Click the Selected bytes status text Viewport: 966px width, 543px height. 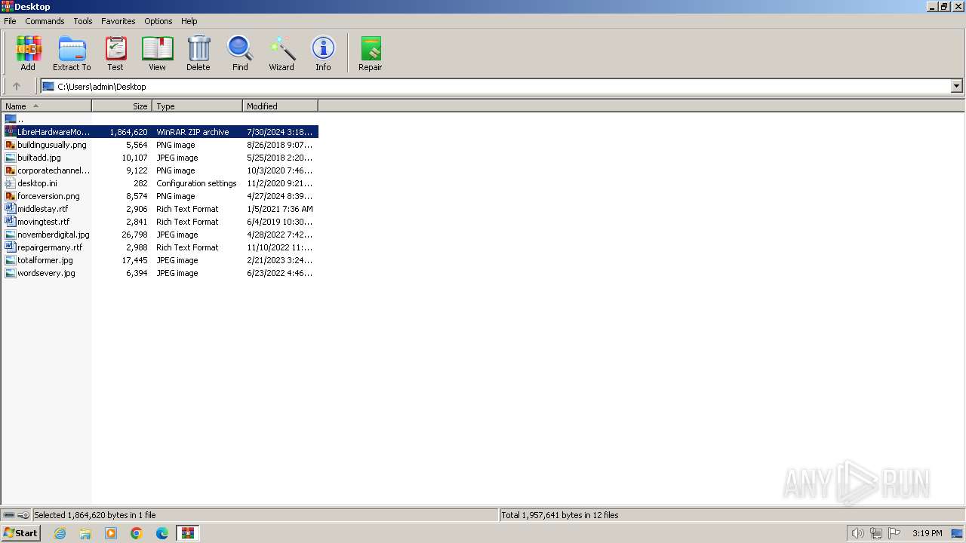(95, 515)
